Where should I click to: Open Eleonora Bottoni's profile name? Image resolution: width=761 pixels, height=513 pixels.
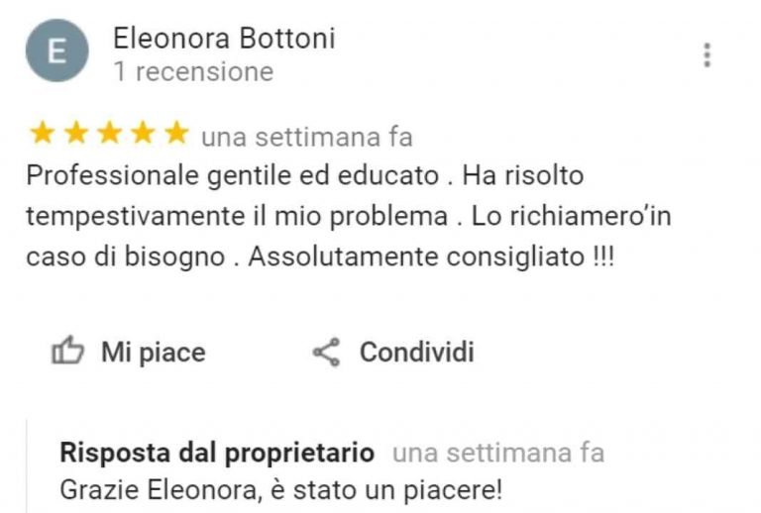[x=224, y=39]
